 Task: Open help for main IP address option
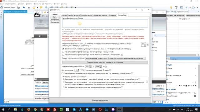coord(110,70)
